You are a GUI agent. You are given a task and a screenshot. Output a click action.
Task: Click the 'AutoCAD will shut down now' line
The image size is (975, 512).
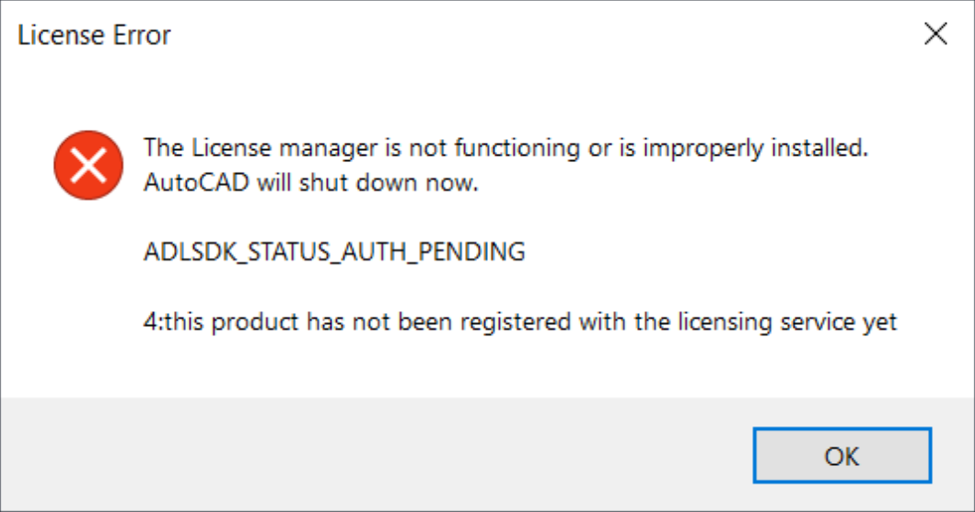(312, 182)
